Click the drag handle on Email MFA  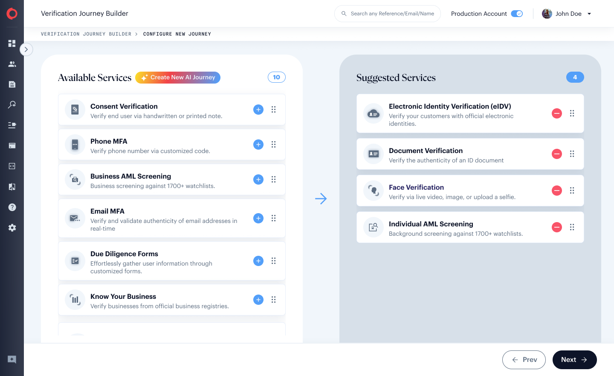[274, 218]
